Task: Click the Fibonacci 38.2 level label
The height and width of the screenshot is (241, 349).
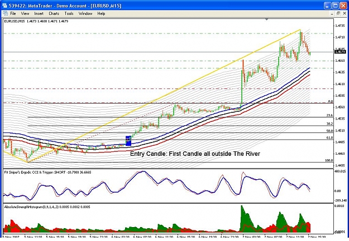Action: pos(329,124)
